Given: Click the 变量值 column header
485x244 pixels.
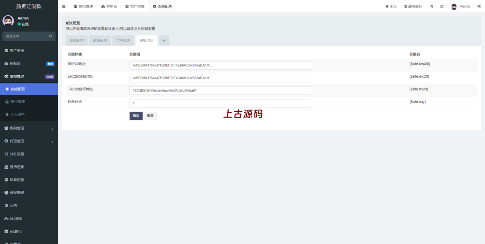Looking at the screenshot, I should (x=135, y=54).
